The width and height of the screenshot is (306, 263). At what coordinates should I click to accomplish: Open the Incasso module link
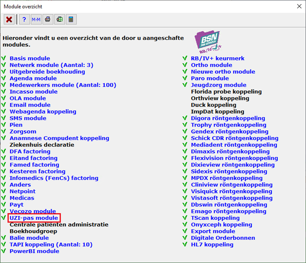coord(34,92)
